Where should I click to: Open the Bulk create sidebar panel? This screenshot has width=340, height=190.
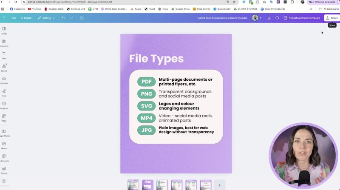pyautogui.click(x=4, y=158)
